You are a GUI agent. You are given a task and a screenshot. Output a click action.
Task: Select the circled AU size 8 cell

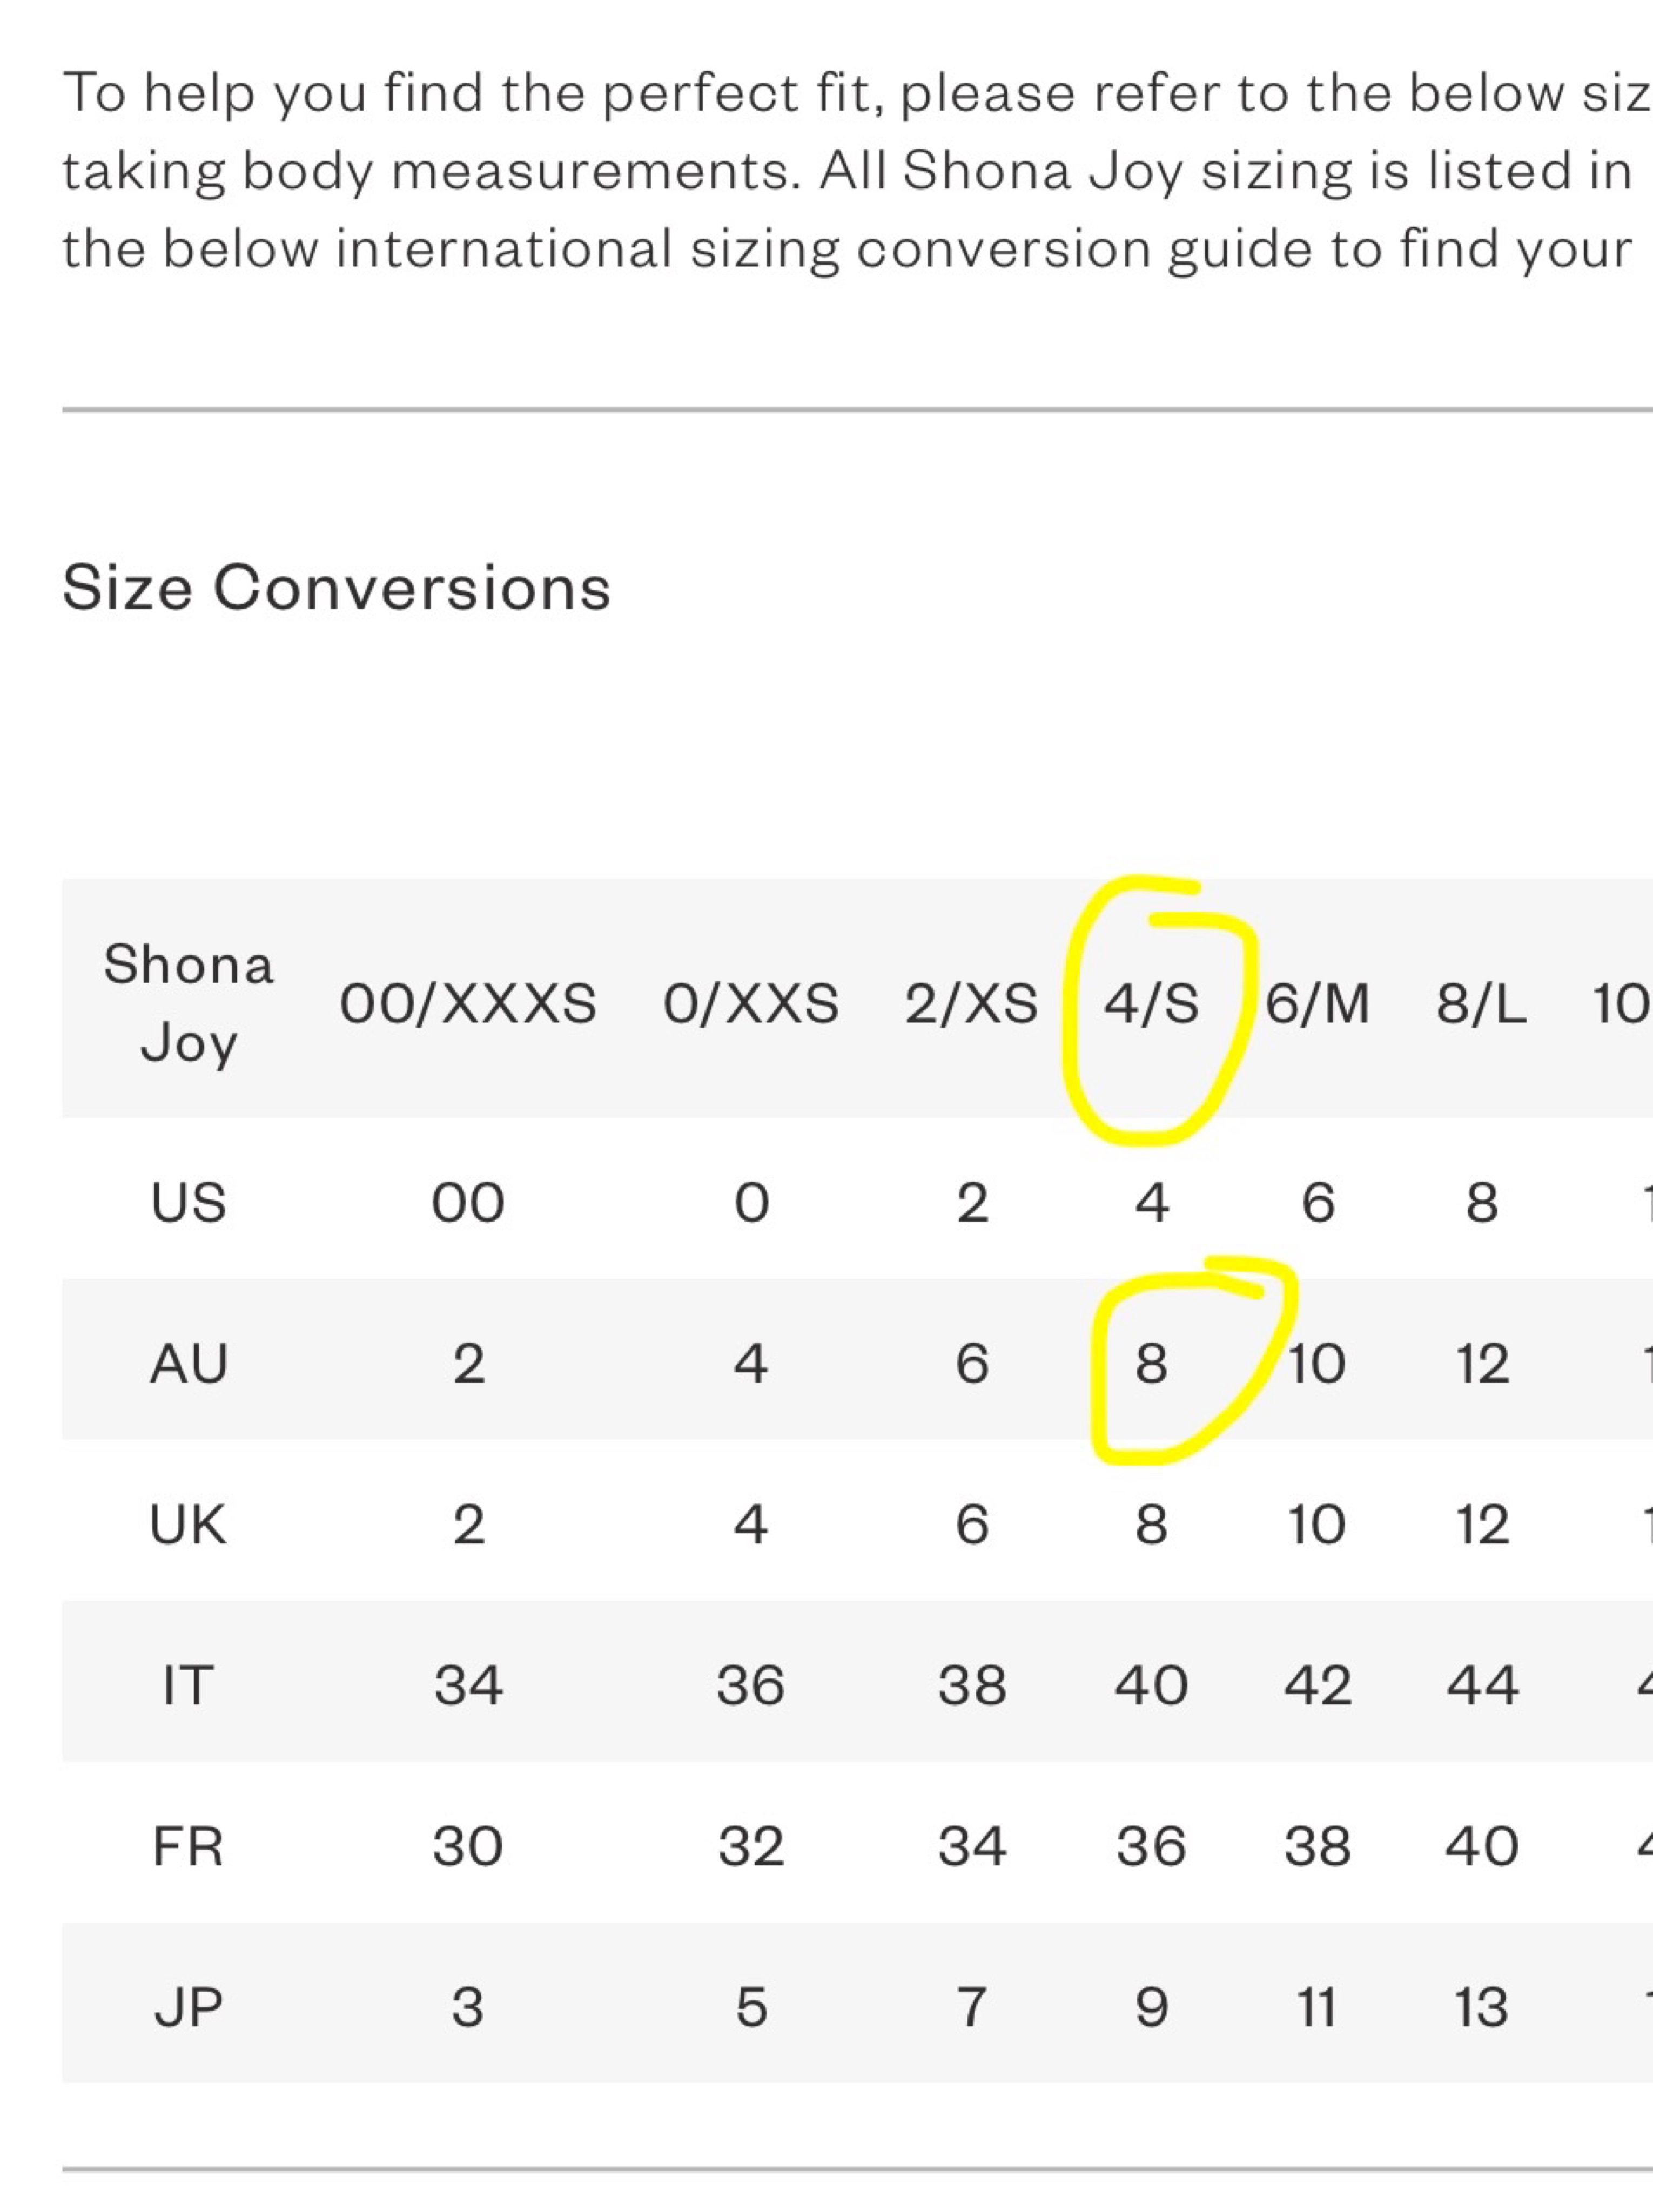click(x=1151, y=1363)
